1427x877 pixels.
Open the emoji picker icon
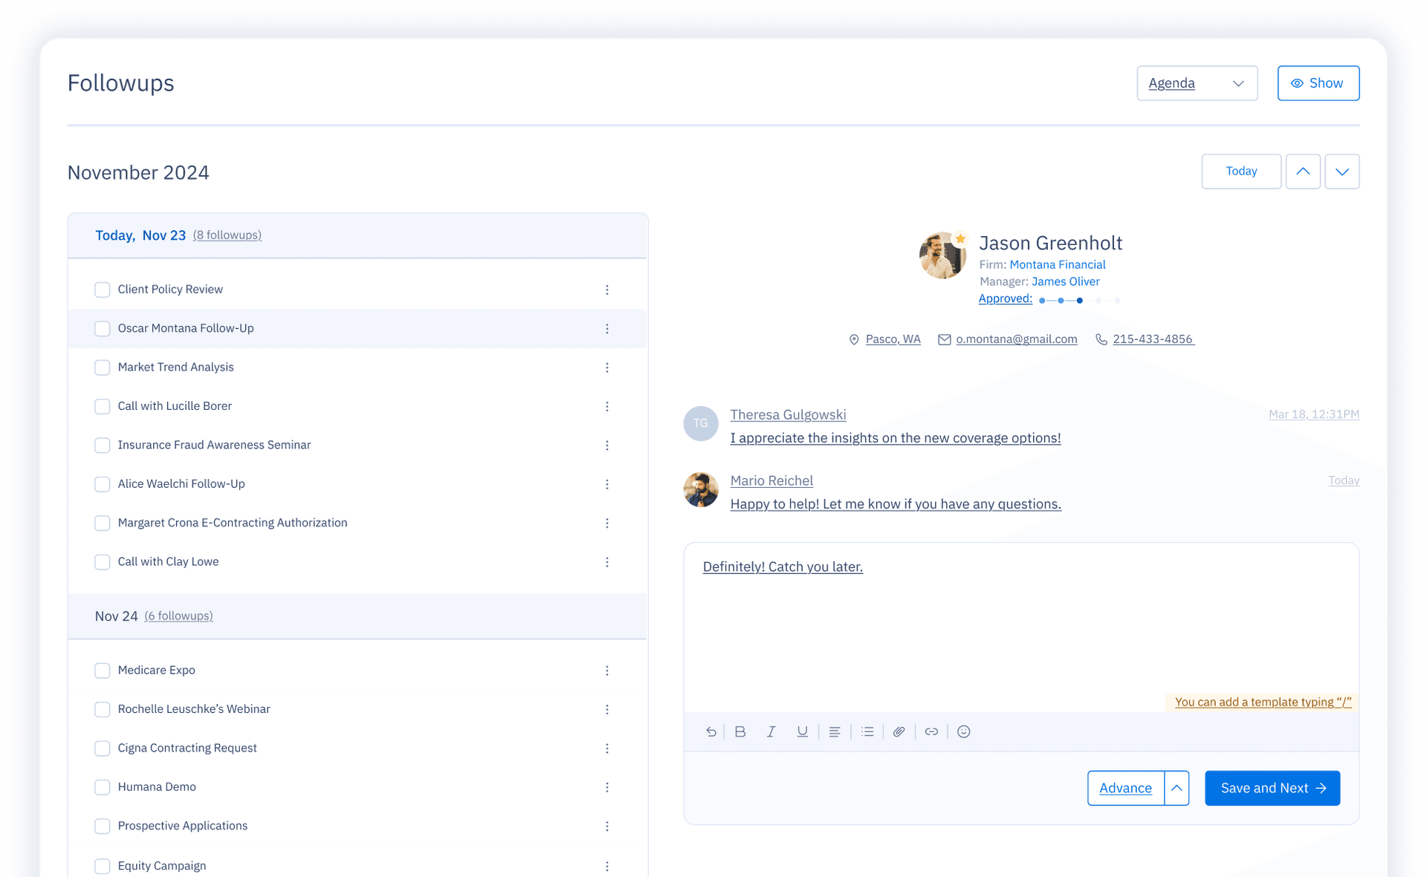click(964, 731)
